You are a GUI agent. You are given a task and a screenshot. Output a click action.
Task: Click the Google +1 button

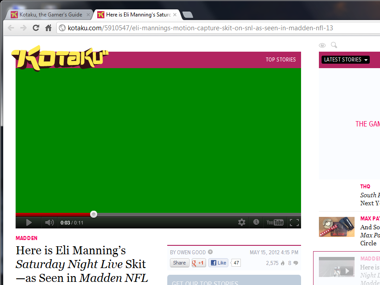point(199,263)
